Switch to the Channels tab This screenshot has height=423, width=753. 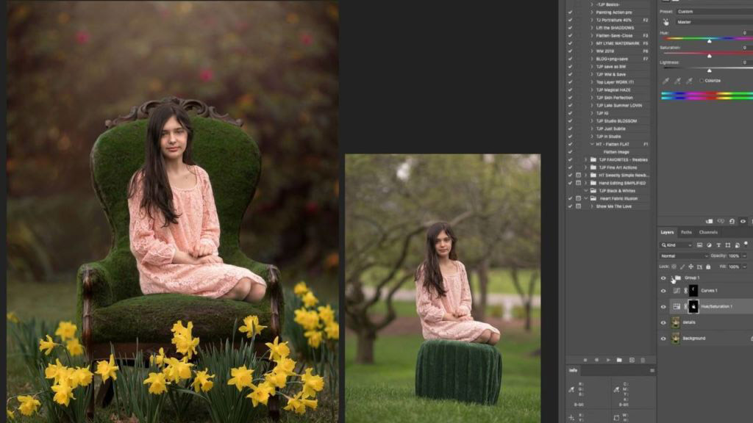(x=708, y=232)
